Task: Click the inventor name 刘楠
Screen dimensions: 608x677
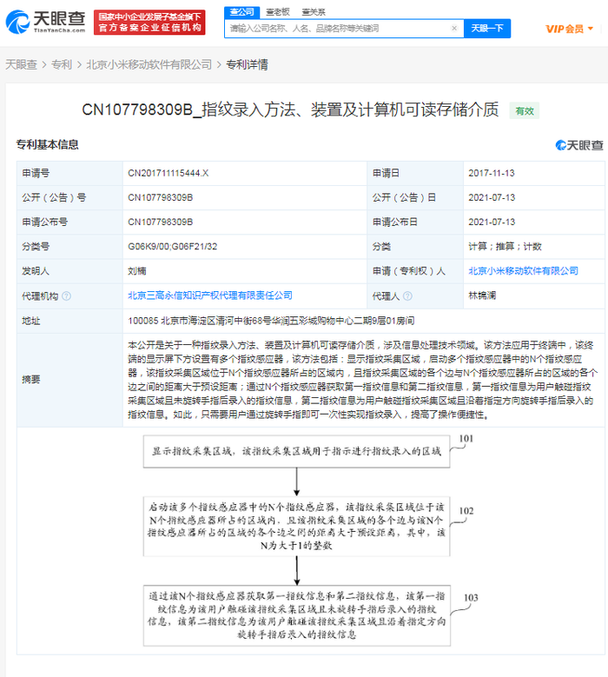Action: tap(136, 271)
